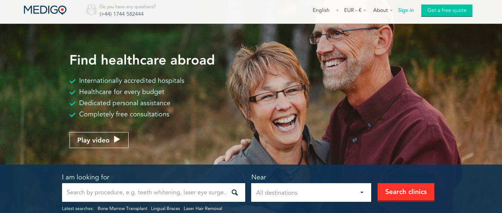This screenshot has height=213, width=502.
Task: Select Laser Hair Removal latest search
Action: (203, 209)
